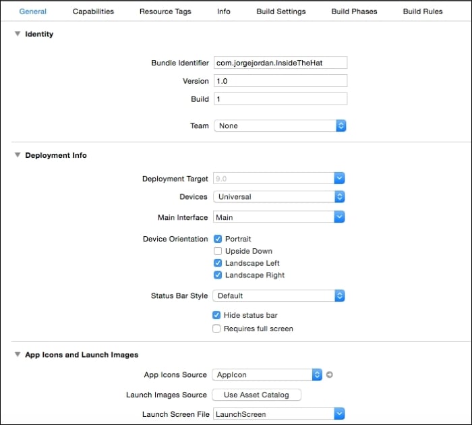
Task: Check Requires full screen option
Action: (216, 329)
